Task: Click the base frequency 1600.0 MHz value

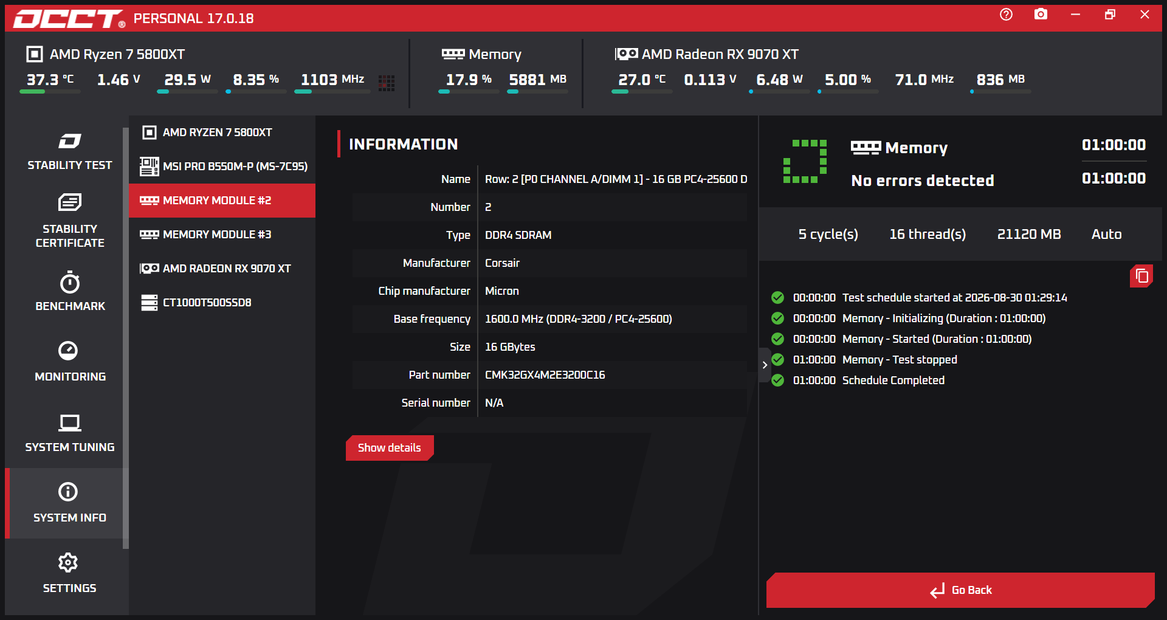Action: coord(578,319)
